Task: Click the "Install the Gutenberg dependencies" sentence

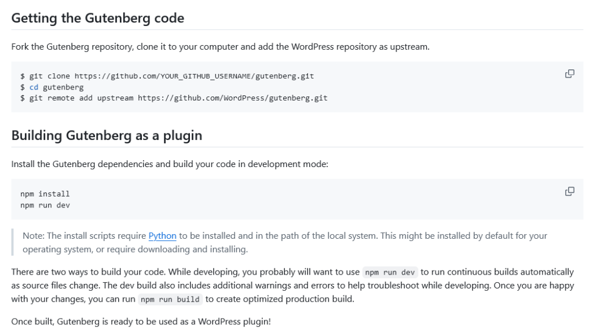Action: pyautogui.click(x=170, y=164)
